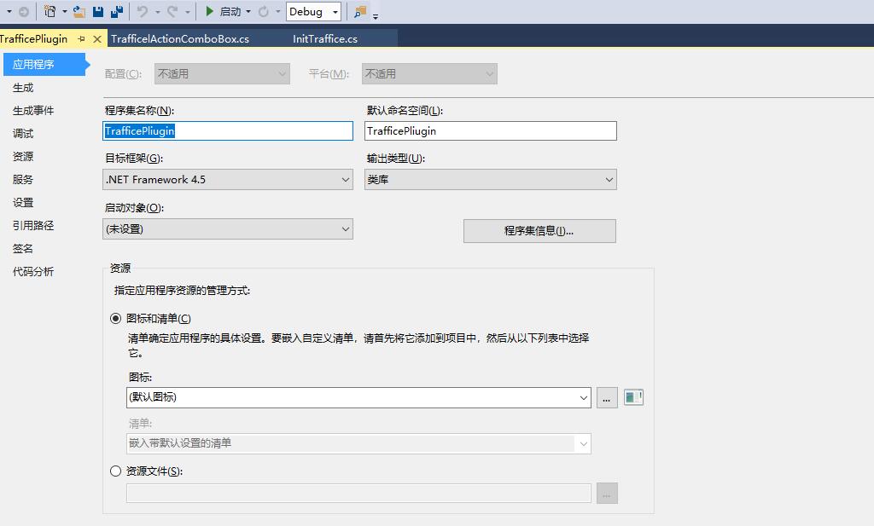
Task: Click the Open File folder icon
Action: pos(79,11)
